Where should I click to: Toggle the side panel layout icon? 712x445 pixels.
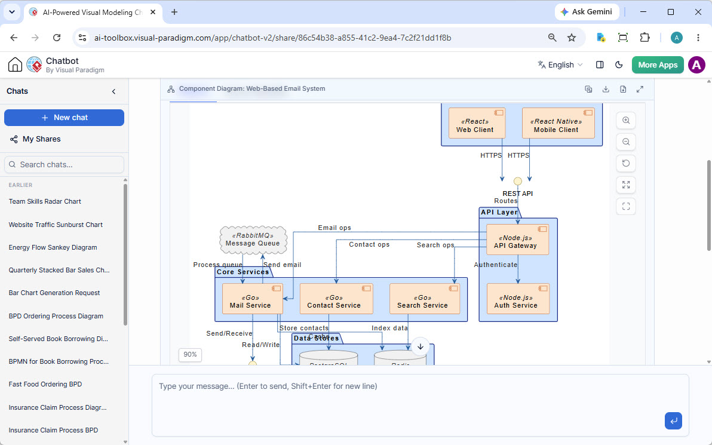pos(599,65)
